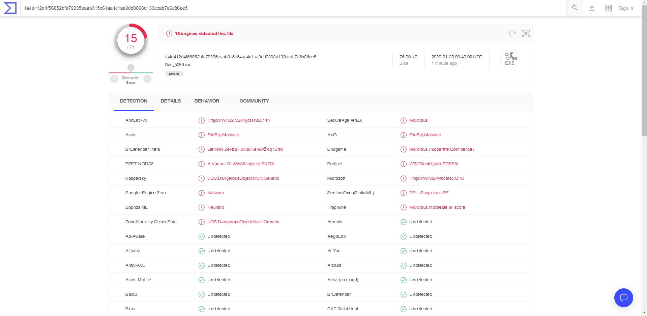Vote harmless with the checkmark community button
Screen dimensions: 647x316
(x=147, y=79)
